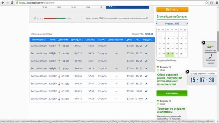Click the address bar URL field
This screenshot has width=219, height=123.
(x=112, y=3)
